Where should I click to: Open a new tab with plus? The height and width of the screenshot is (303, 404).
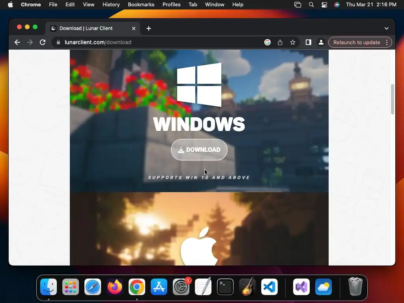tap(149, 28)
